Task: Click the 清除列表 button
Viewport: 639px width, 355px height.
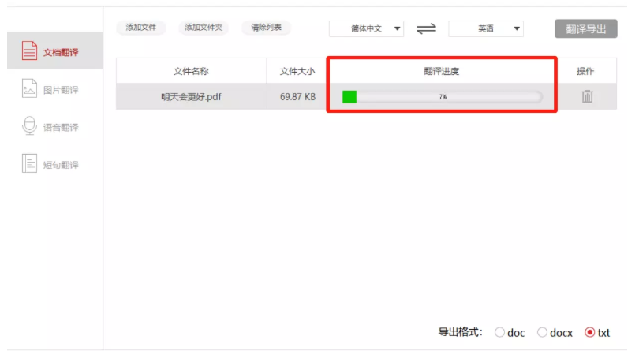Action: tap(266, 28)
